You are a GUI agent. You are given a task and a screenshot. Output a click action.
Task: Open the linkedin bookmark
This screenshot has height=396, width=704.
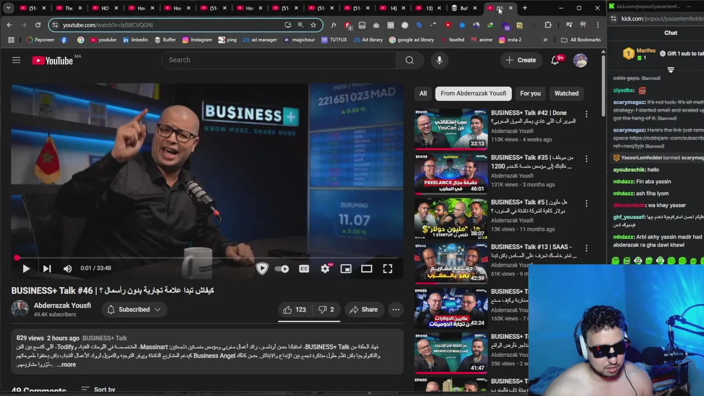coord(135,40)
